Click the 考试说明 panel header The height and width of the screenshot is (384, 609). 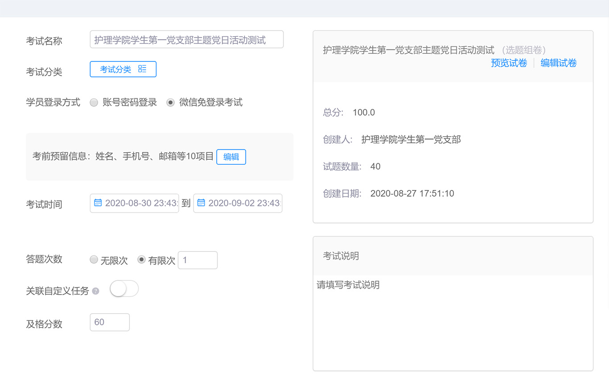[453, 256]
